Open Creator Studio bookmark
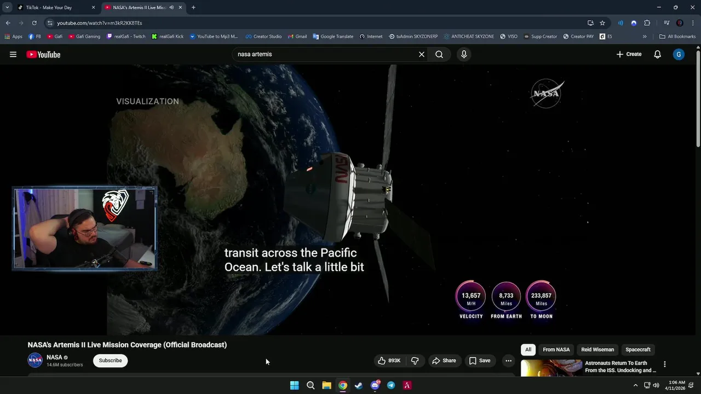Viewport: 701px width, 394px height. [x=263, y=37]
